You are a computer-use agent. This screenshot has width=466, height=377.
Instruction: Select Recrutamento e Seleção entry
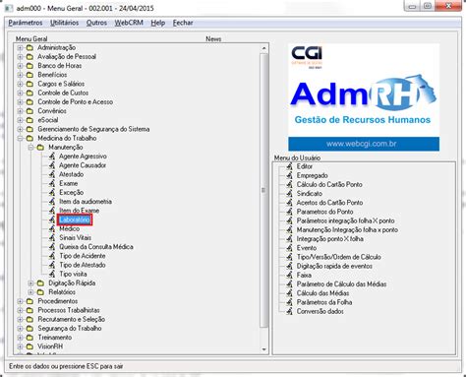[x=72, y=319]
